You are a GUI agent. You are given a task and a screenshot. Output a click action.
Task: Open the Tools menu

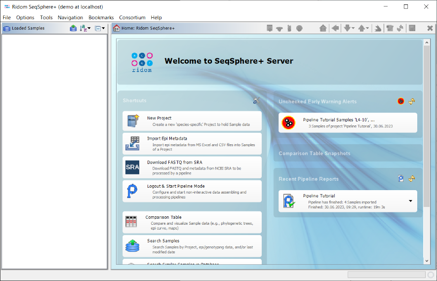(46, 17)
